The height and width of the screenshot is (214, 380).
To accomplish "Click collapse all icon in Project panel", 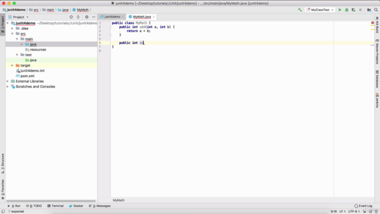I will tap(78, 17).
